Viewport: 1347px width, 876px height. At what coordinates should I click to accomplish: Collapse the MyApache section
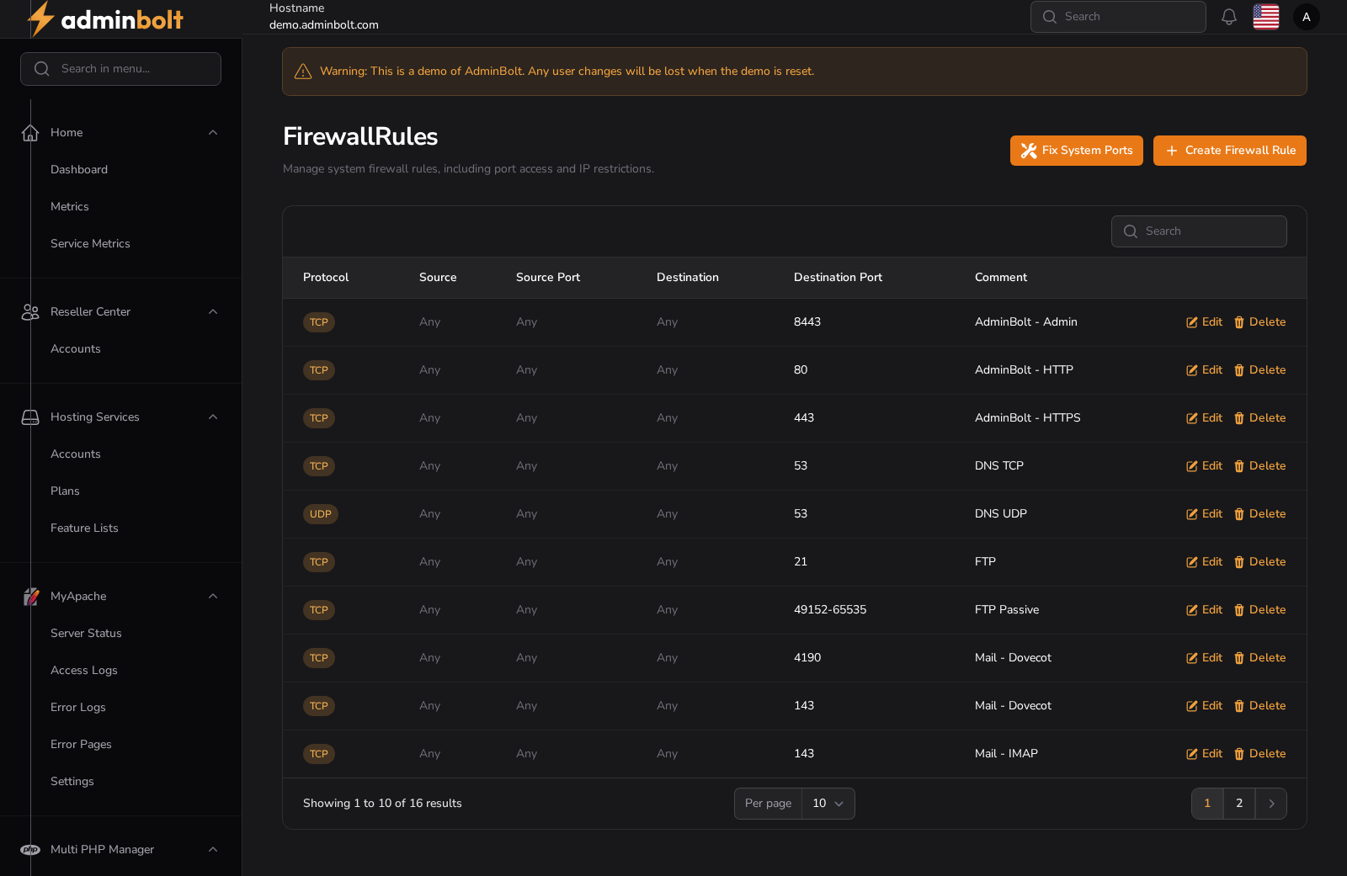[213, 596]
